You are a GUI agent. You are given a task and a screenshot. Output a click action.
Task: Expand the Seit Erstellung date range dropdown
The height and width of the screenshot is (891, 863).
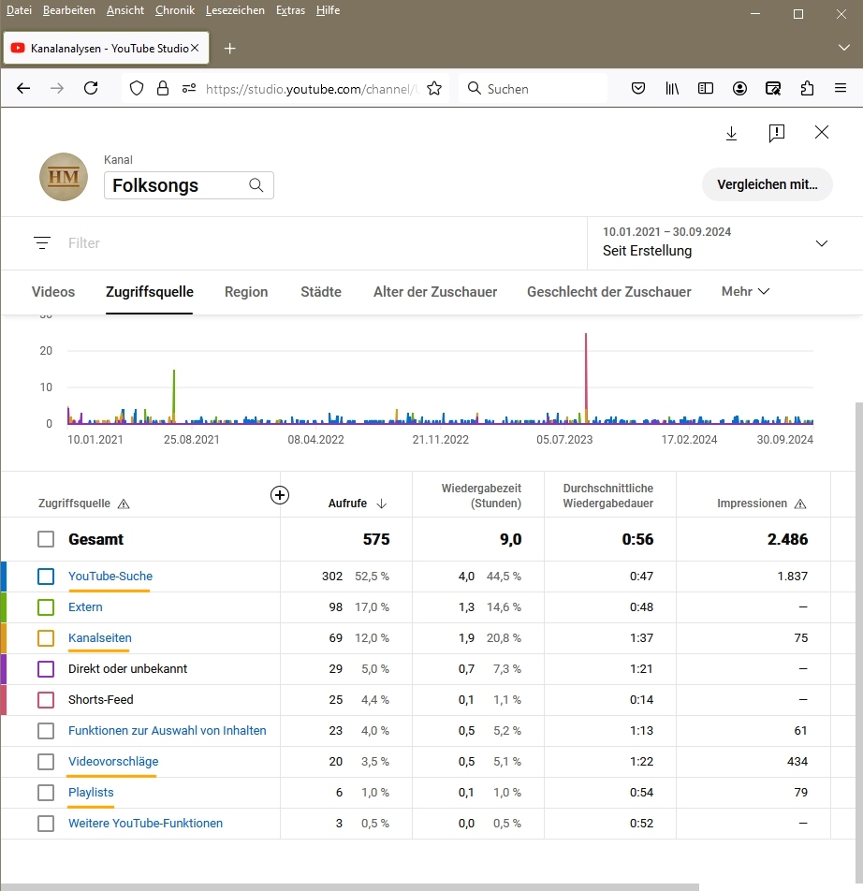click(822, 243)
